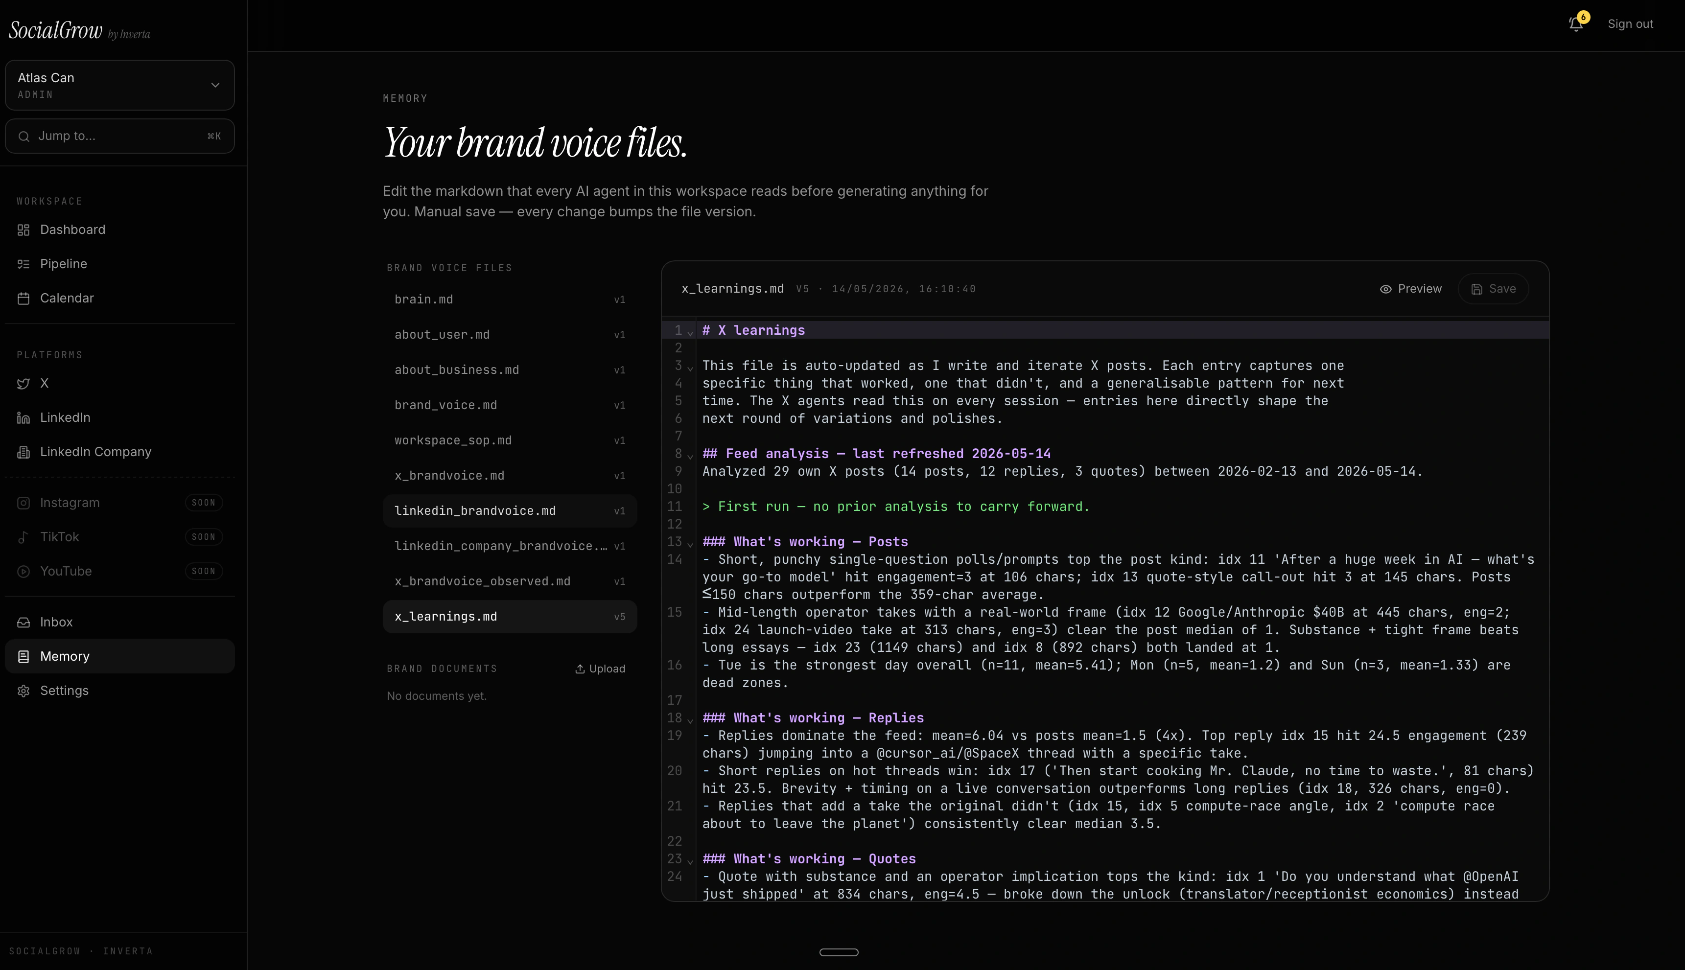The width and height of the screenshot is (1685, 970).
Task: Open x_brandvoice_observed.md file
Action: [x=510, y=581]
